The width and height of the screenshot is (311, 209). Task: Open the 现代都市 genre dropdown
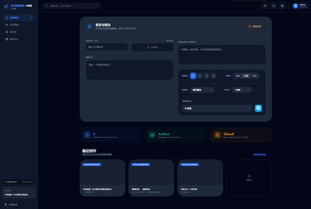202,90
